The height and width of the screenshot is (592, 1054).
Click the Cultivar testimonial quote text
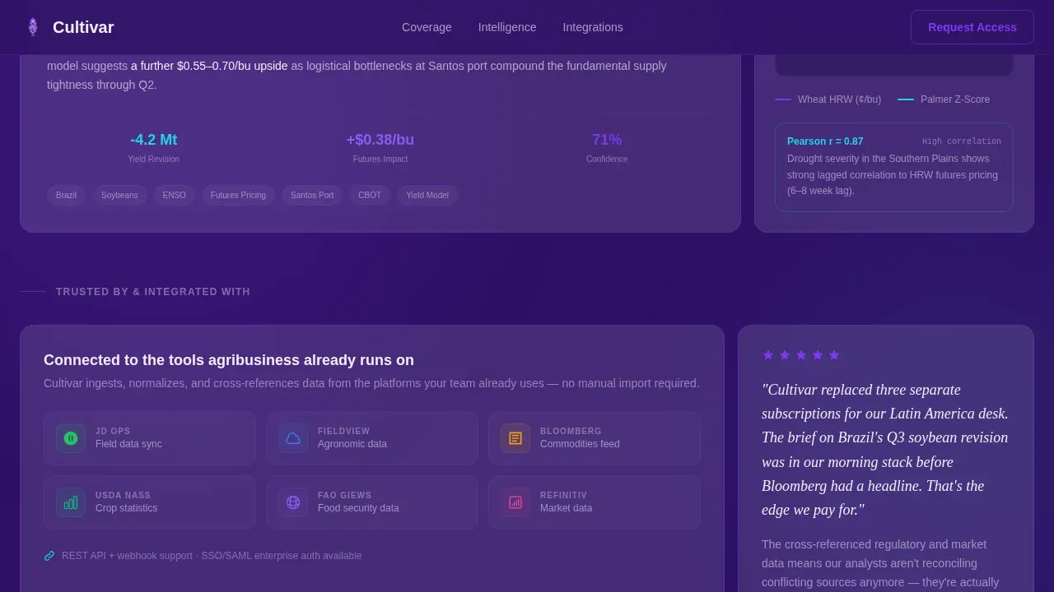(x=885, y=450)
